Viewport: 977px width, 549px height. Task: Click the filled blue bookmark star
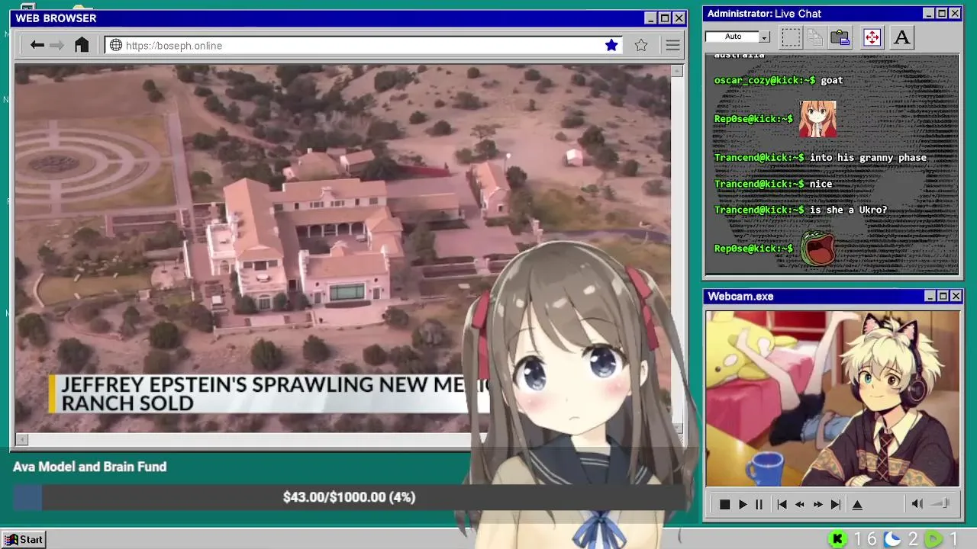tap(611, 45)
